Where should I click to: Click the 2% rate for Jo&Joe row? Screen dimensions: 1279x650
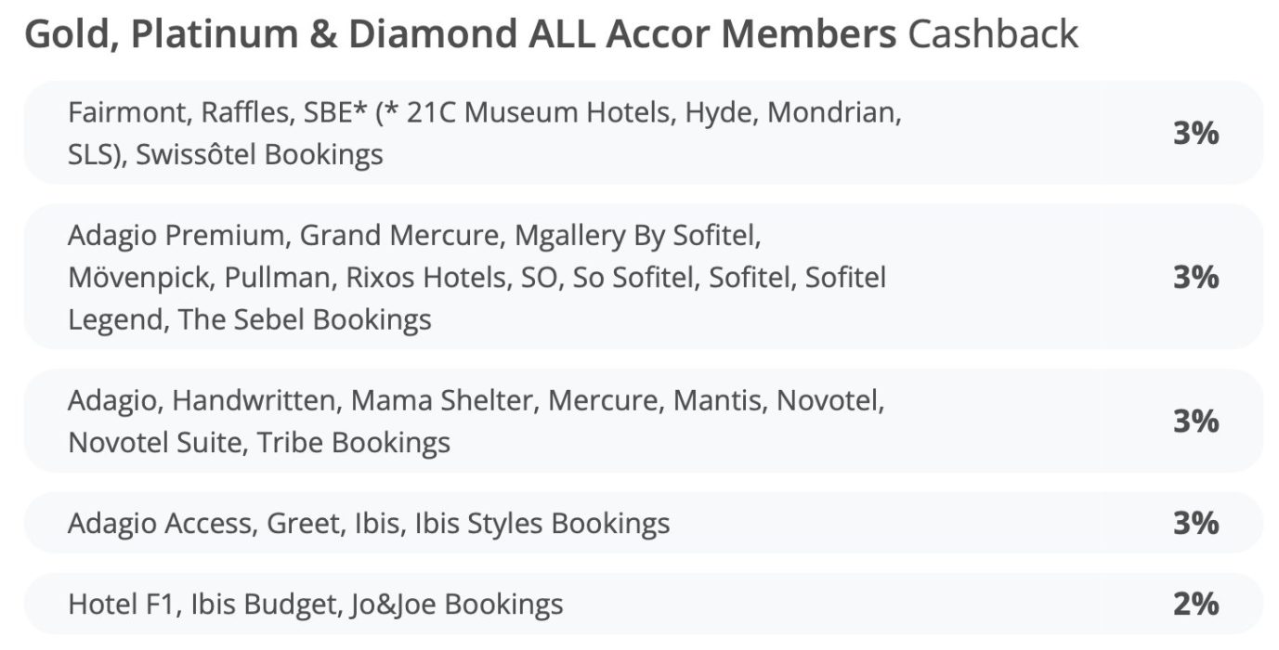coord(1195,604)
